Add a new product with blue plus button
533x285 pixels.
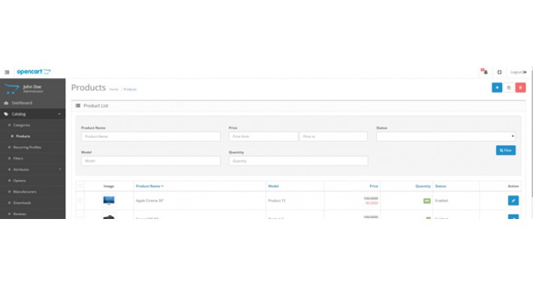(497, 88)
